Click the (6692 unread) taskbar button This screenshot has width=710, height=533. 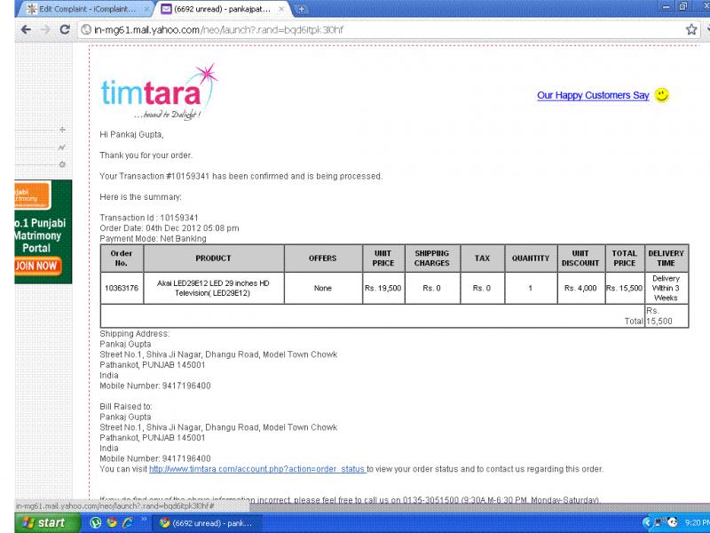click(x=207, y=523)
